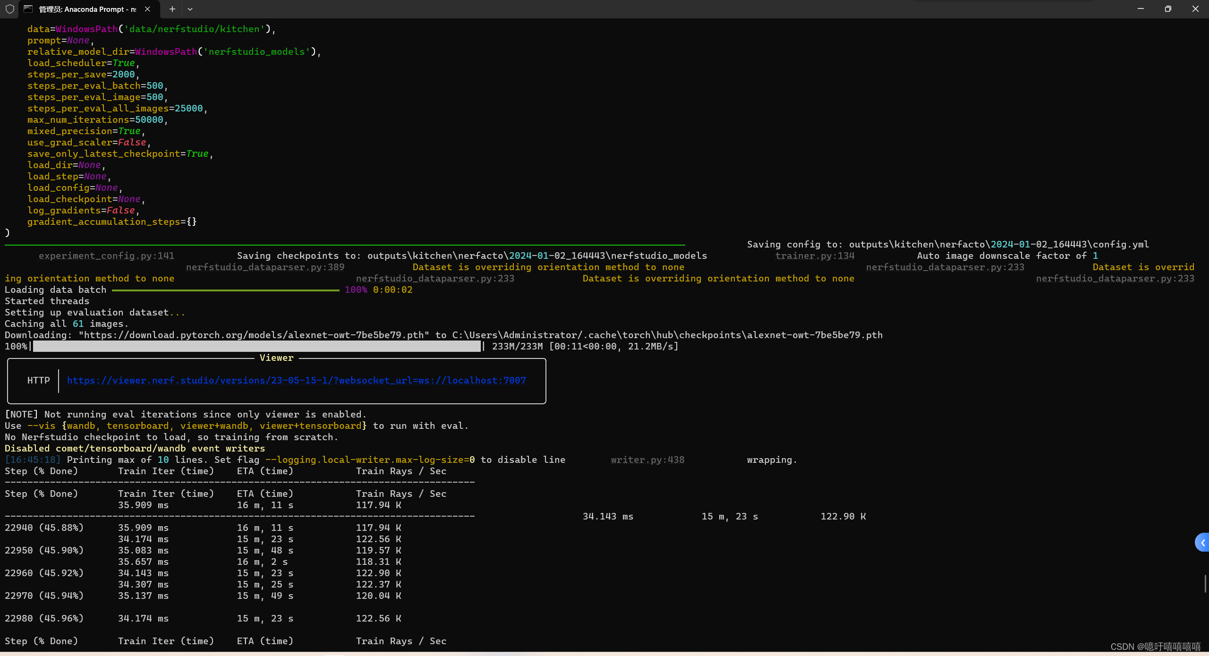Click the Loading data batch progress bar

tap(226, 290)
